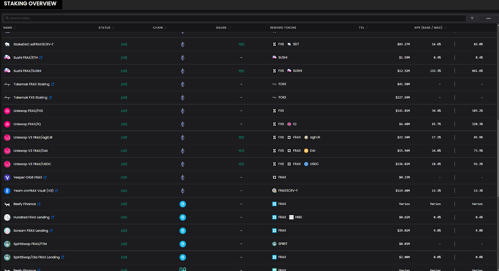Click the Hundred FRAX Lending logo
Screen dimensions: 499x271
point(7,217)
